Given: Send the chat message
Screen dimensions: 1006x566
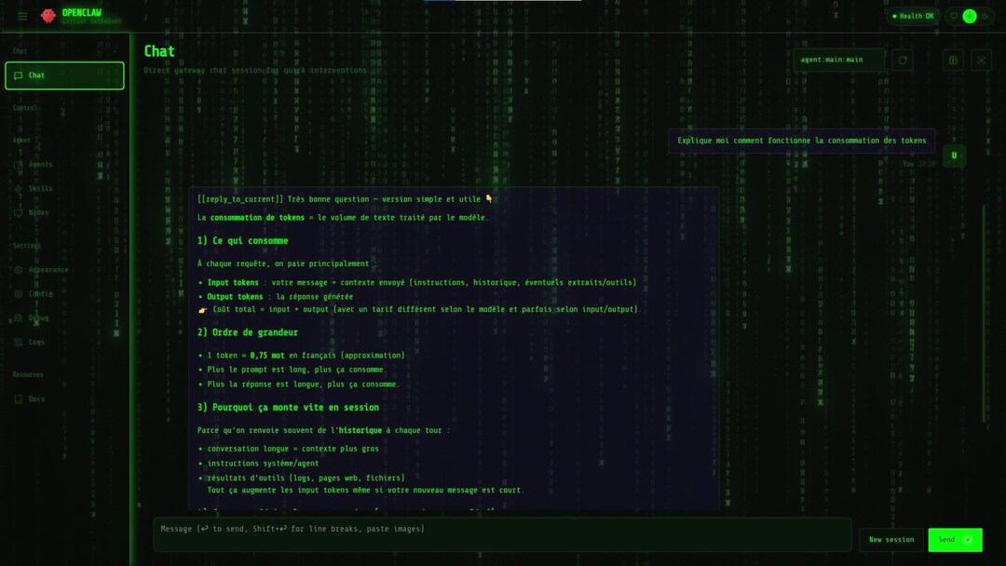Looking at the screenshot, I should (955, 540).
